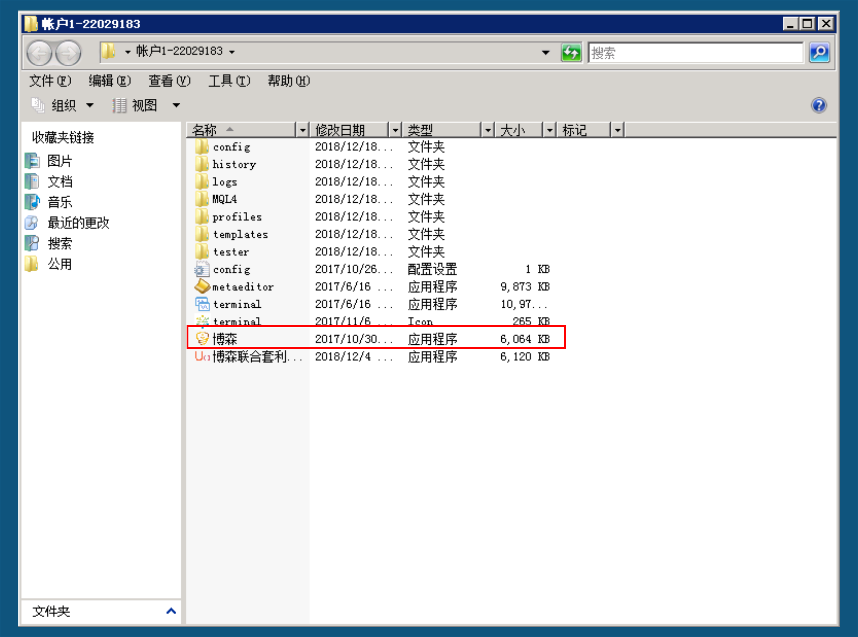Select the 博森联合套利 application icon
Viewport: 858px width, 637px height.
[x=202, y=356]
